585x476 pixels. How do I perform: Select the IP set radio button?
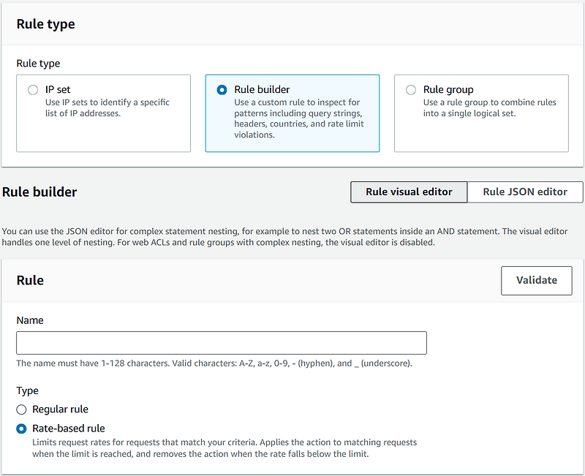pyautogui.click(x=33, y=90)
